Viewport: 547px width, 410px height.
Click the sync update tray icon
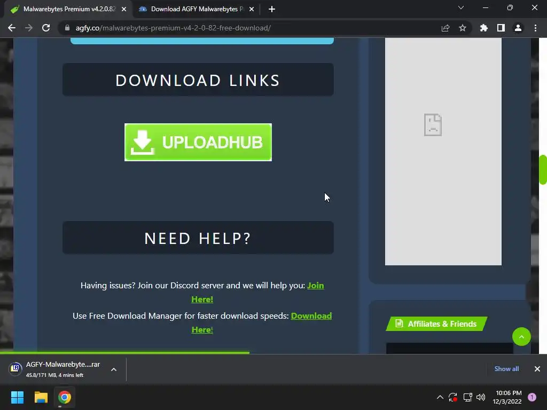(453, 397)
